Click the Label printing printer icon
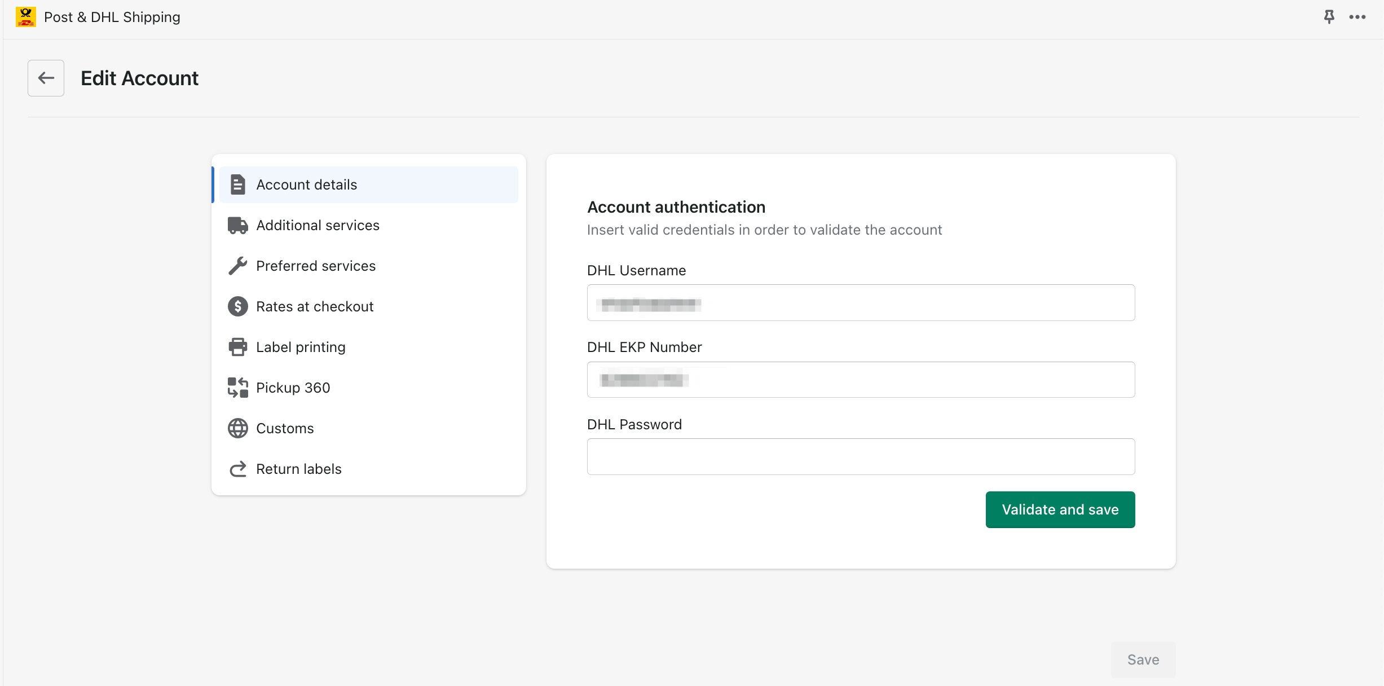The width and height of the screenshot is (1384, 686). pos(238,347)
